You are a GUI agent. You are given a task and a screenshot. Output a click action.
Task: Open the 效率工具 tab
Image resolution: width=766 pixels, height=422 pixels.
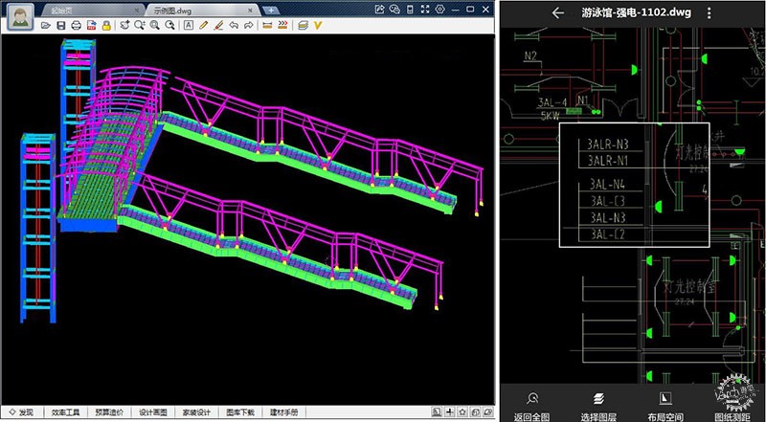[65, 412]
